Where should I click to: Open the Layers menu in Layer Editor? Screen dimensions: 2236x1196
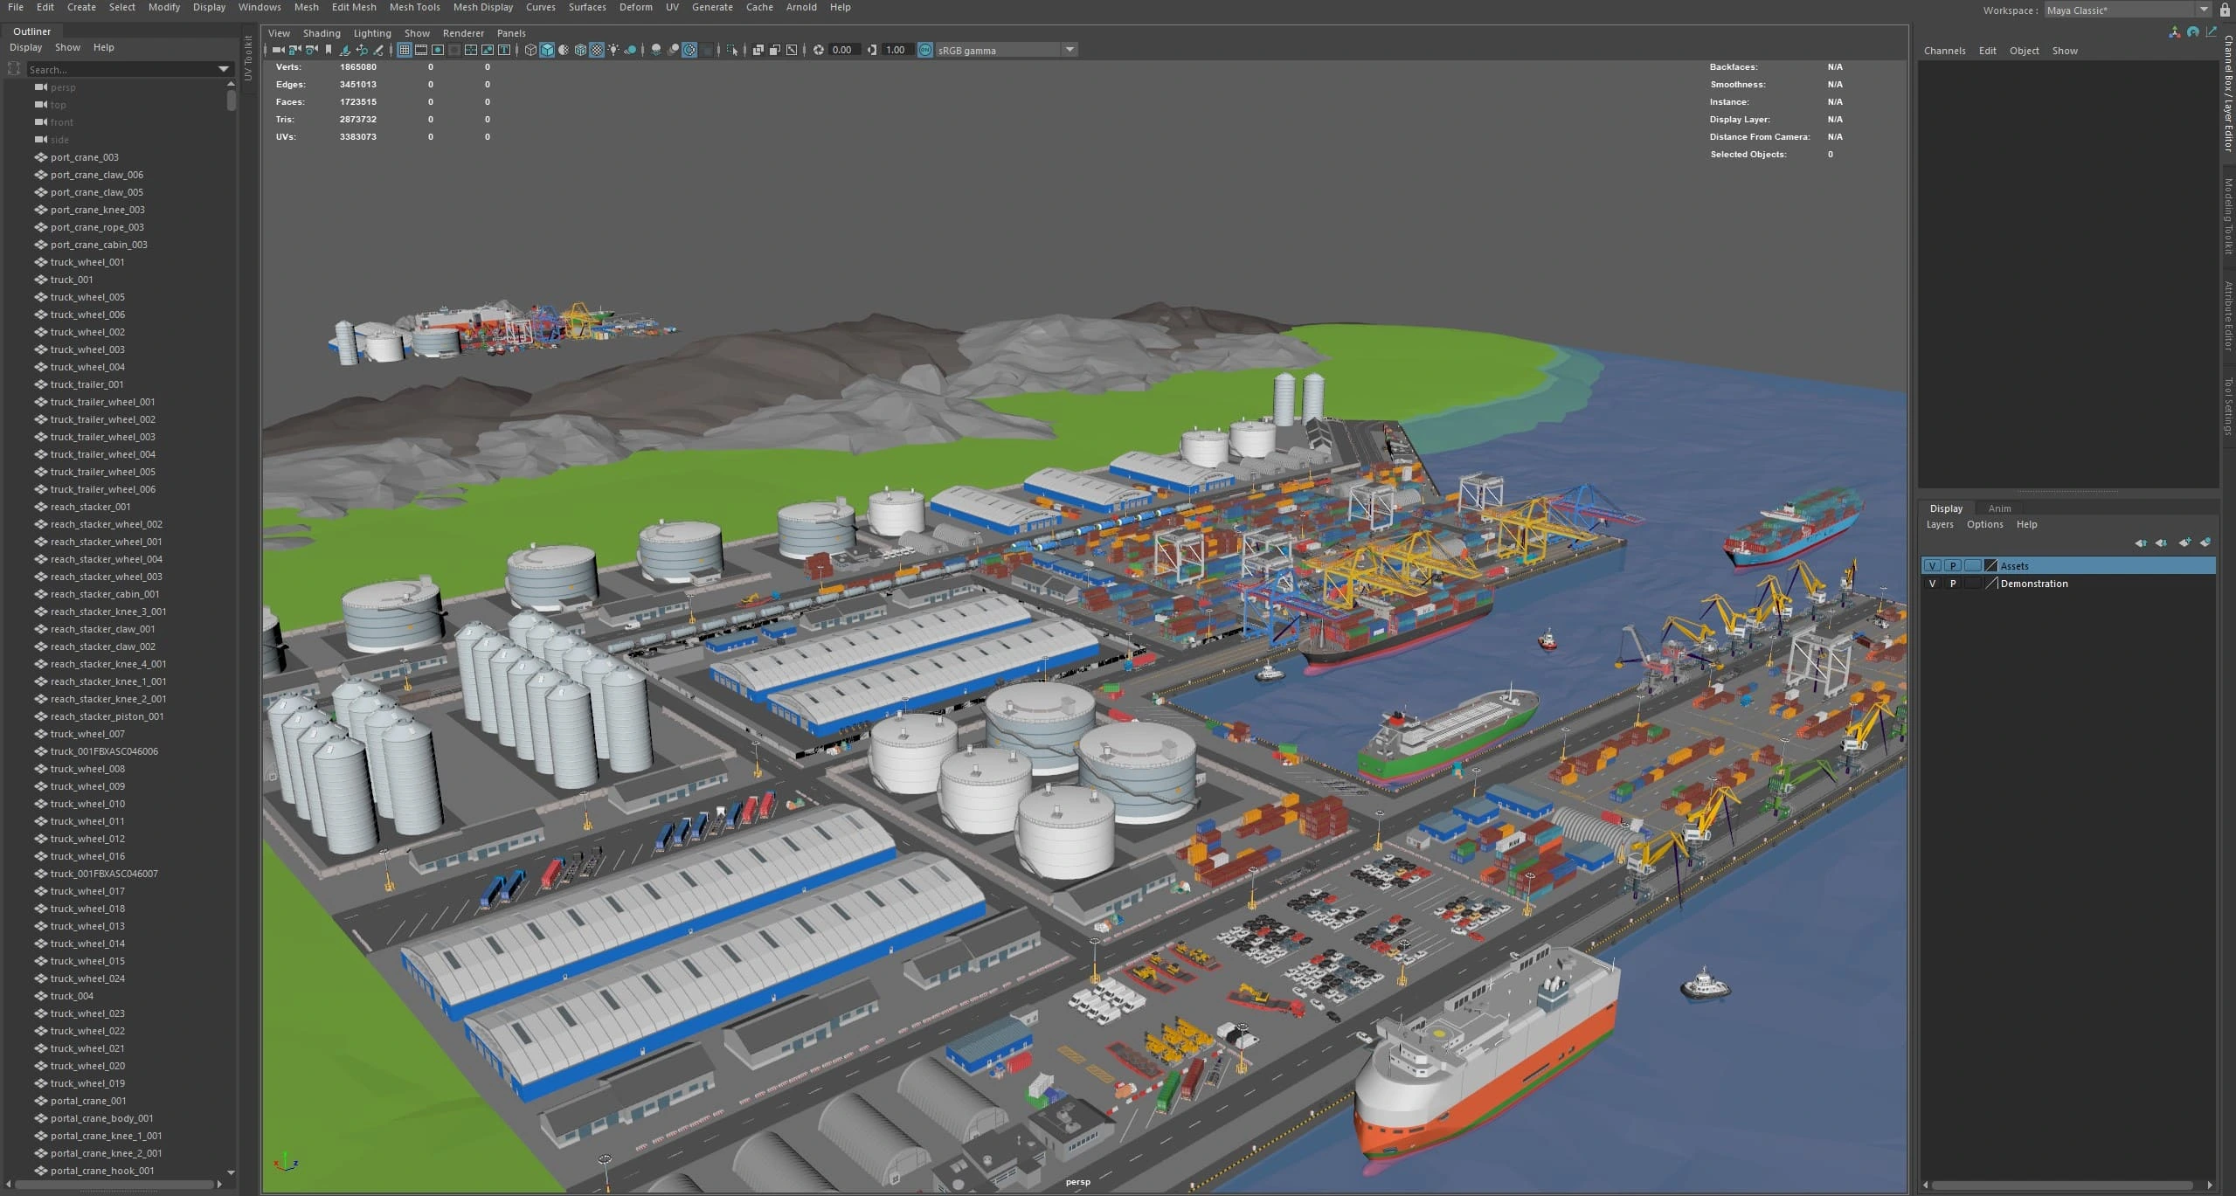(1939, 524)
